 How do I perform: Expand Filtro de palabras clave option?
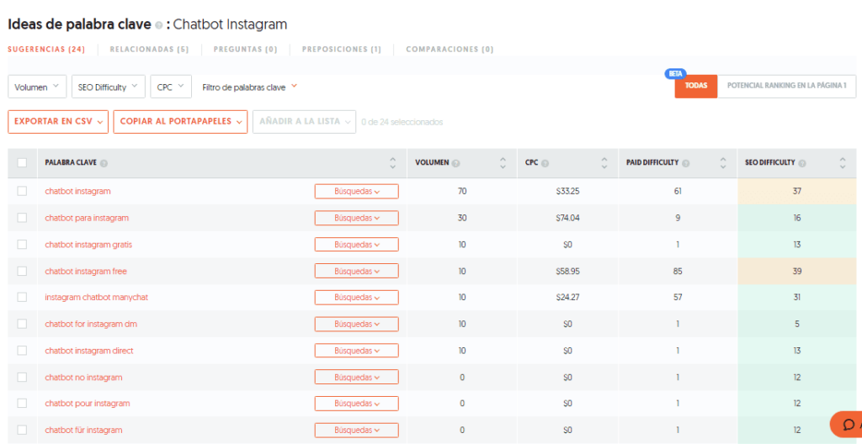coord(249,87)
